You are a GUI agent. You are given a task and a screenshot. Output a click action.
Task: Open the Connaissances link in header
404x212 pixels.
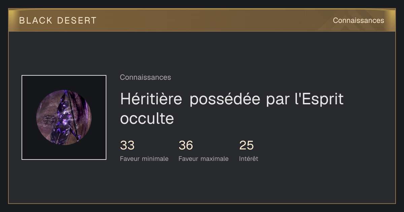pos(358,21)
